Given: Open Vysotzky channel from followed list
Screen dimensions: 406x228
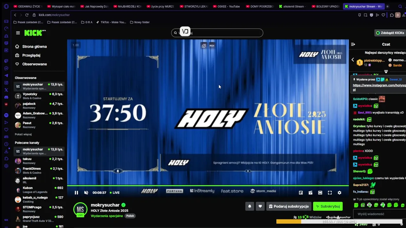Looking at the screenshot, I should 39,96.
